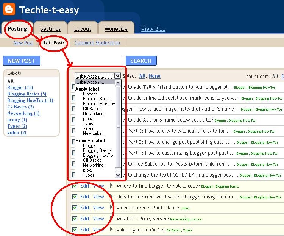Remove label Blogging Basics via dropdown
This screenshot has height=236, width=284.
tap(97, 150)
